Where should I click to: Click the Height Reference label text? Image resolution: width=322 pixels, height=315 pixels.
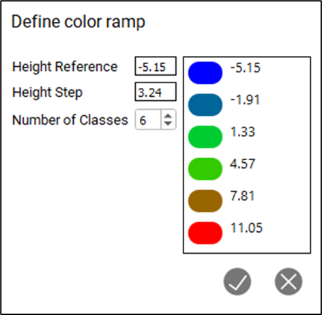coord(65,67)
